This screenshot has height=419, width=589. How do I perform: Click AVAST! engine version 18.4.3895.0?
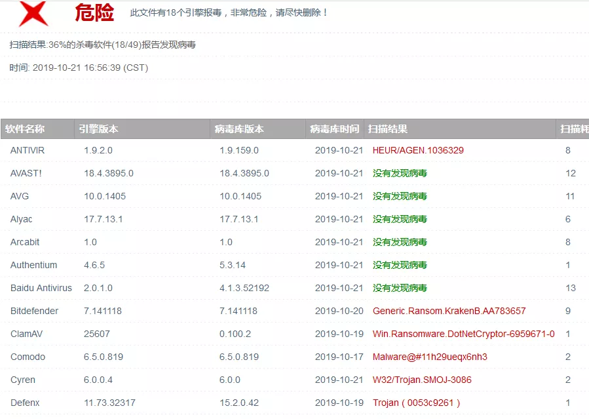pos(109,173)
